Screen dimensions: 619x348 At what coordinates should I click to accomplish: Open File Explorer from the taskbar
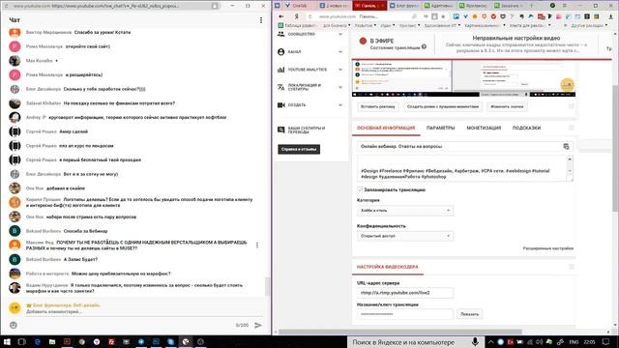(x=52, y=341)
